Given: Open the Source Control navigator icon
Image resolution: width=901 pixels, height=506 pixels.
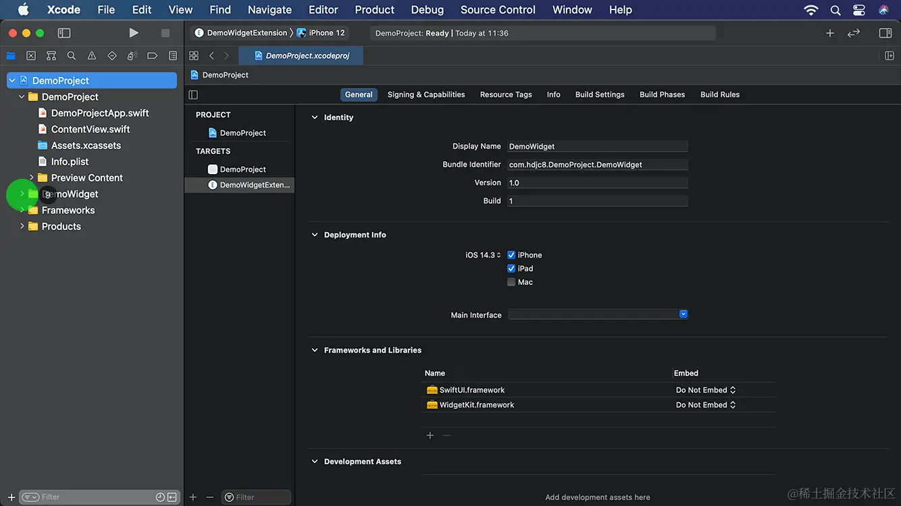Looking at the screenshot, I should click(31, 56).
